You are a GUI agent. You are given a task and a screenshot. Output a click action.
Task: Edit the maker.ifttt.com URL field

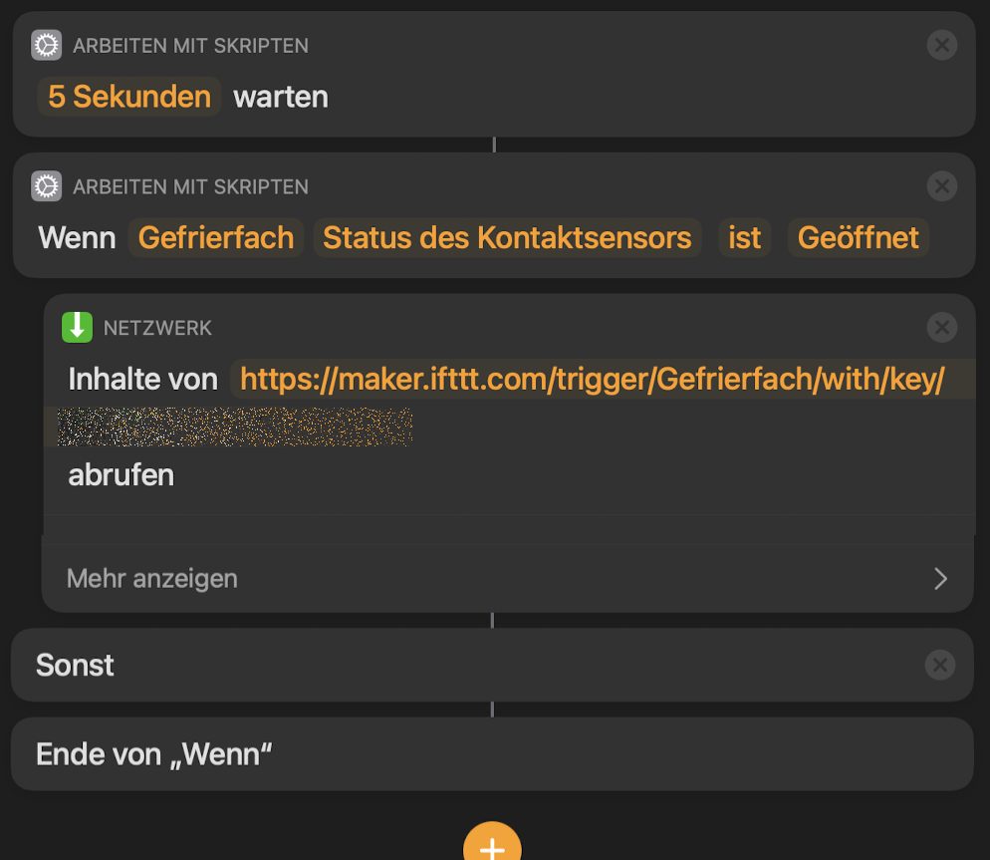pyautogui.click(x=592, y=380)
